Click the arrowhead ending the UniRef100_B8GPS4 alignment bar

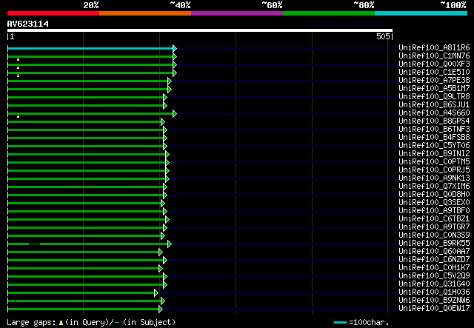click(x=163, y=122)
